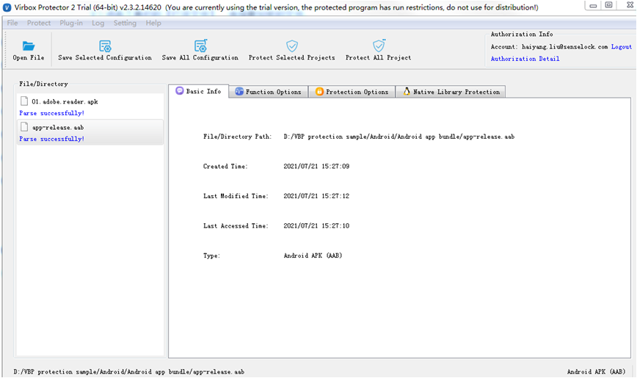Switch to Native Library Protection tab

[x=451, y=92]
